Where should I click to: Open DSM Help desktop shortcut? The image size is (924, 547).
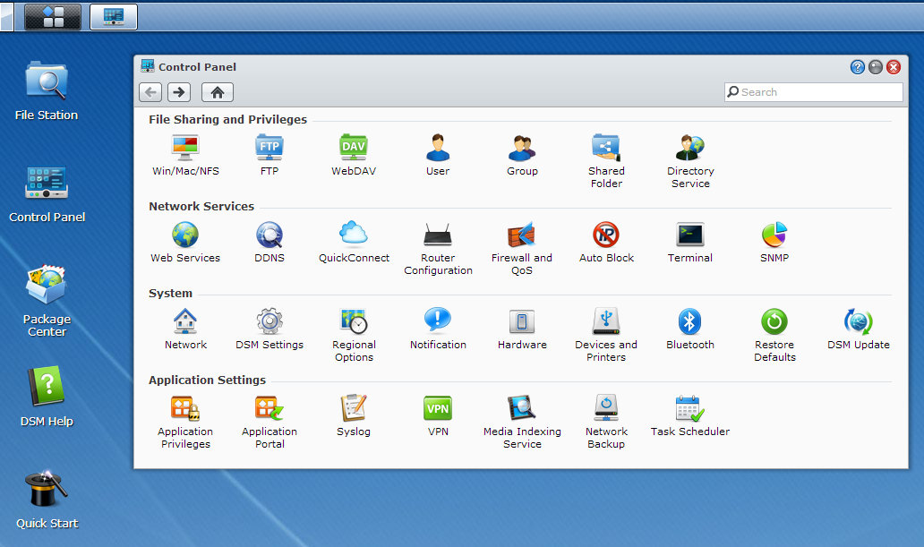click(47, 397)
